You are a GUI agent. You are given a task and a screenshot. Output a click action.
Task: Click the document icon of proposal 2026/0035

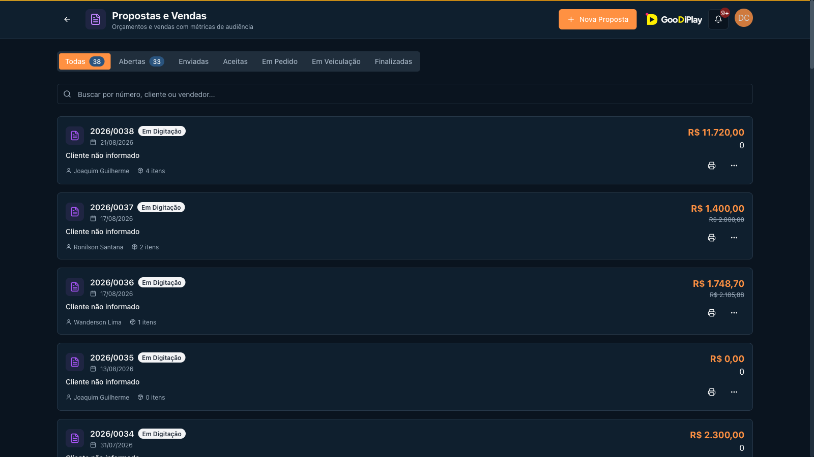click(x=75, y=362)
